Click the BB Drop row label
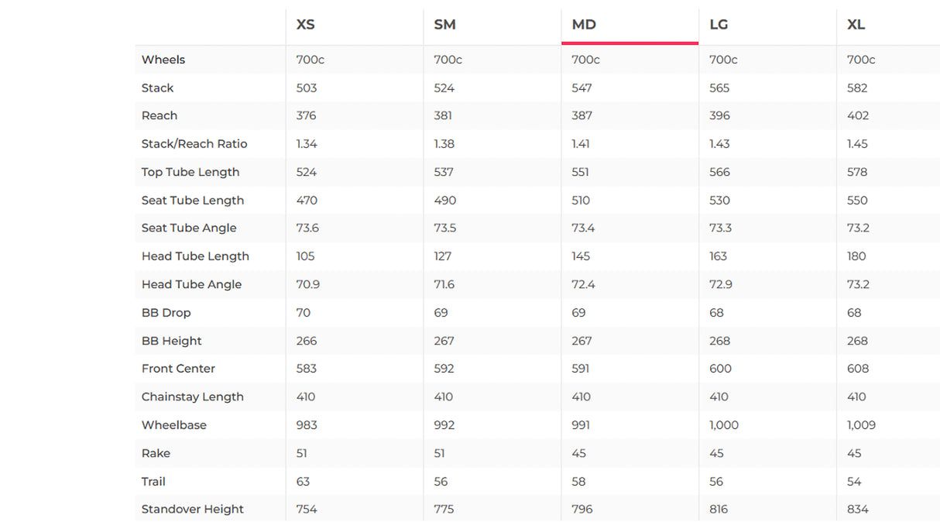Viewport: 940px width, 529px height. click(x=166, y=313)
